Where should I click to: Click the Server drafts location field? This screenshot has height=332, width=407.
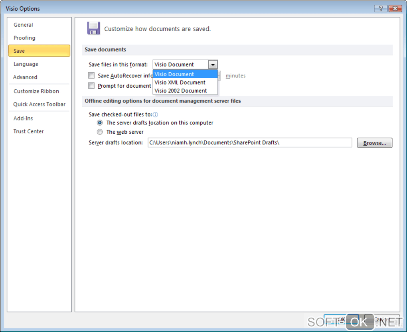(250, 142)
